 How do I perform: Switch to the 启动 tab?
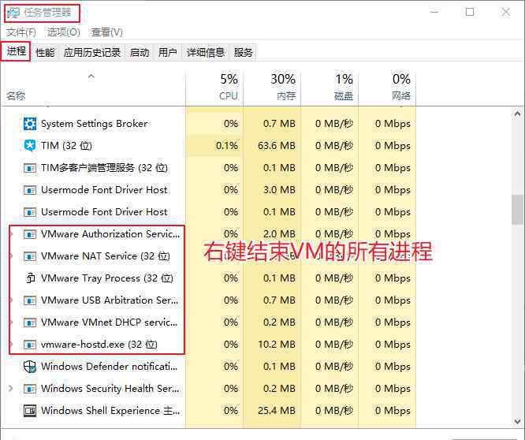(x=140, y=53)
